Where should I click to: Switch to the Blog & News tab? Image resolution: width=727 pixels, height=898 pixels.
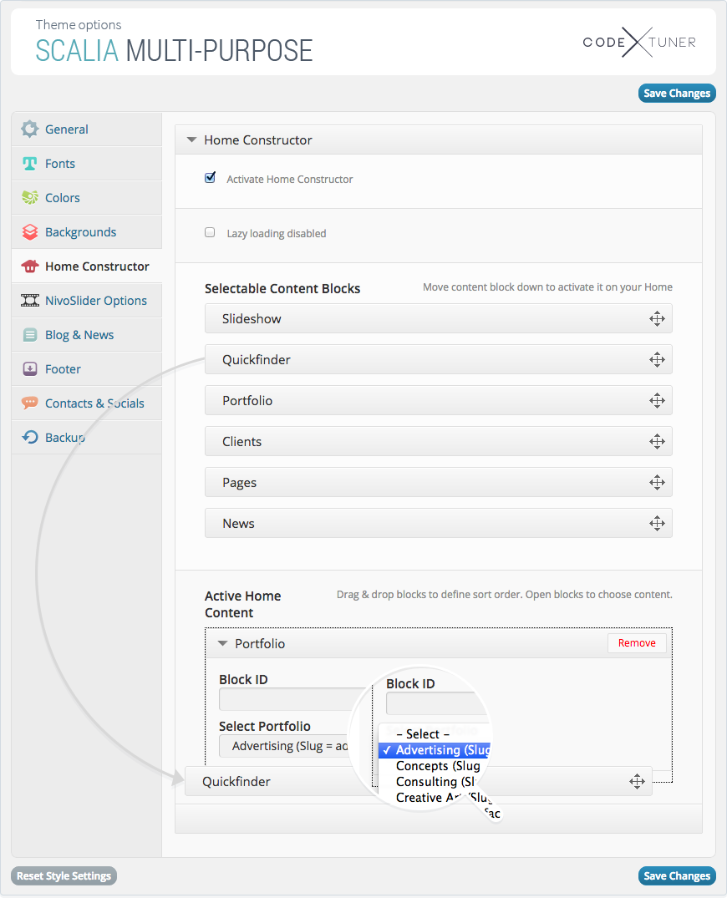[x=79, y=334]
